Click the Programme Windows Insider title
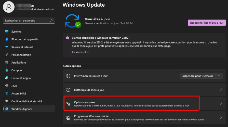 pyautogui.click(x=91, y=116)
